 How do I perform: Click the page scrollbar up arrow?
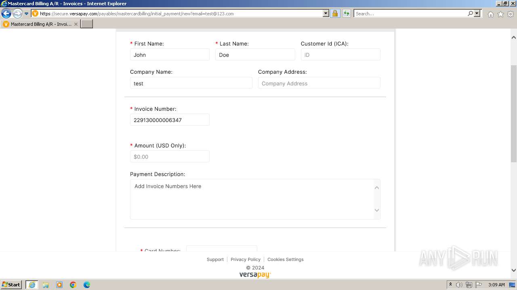(514, 37)
